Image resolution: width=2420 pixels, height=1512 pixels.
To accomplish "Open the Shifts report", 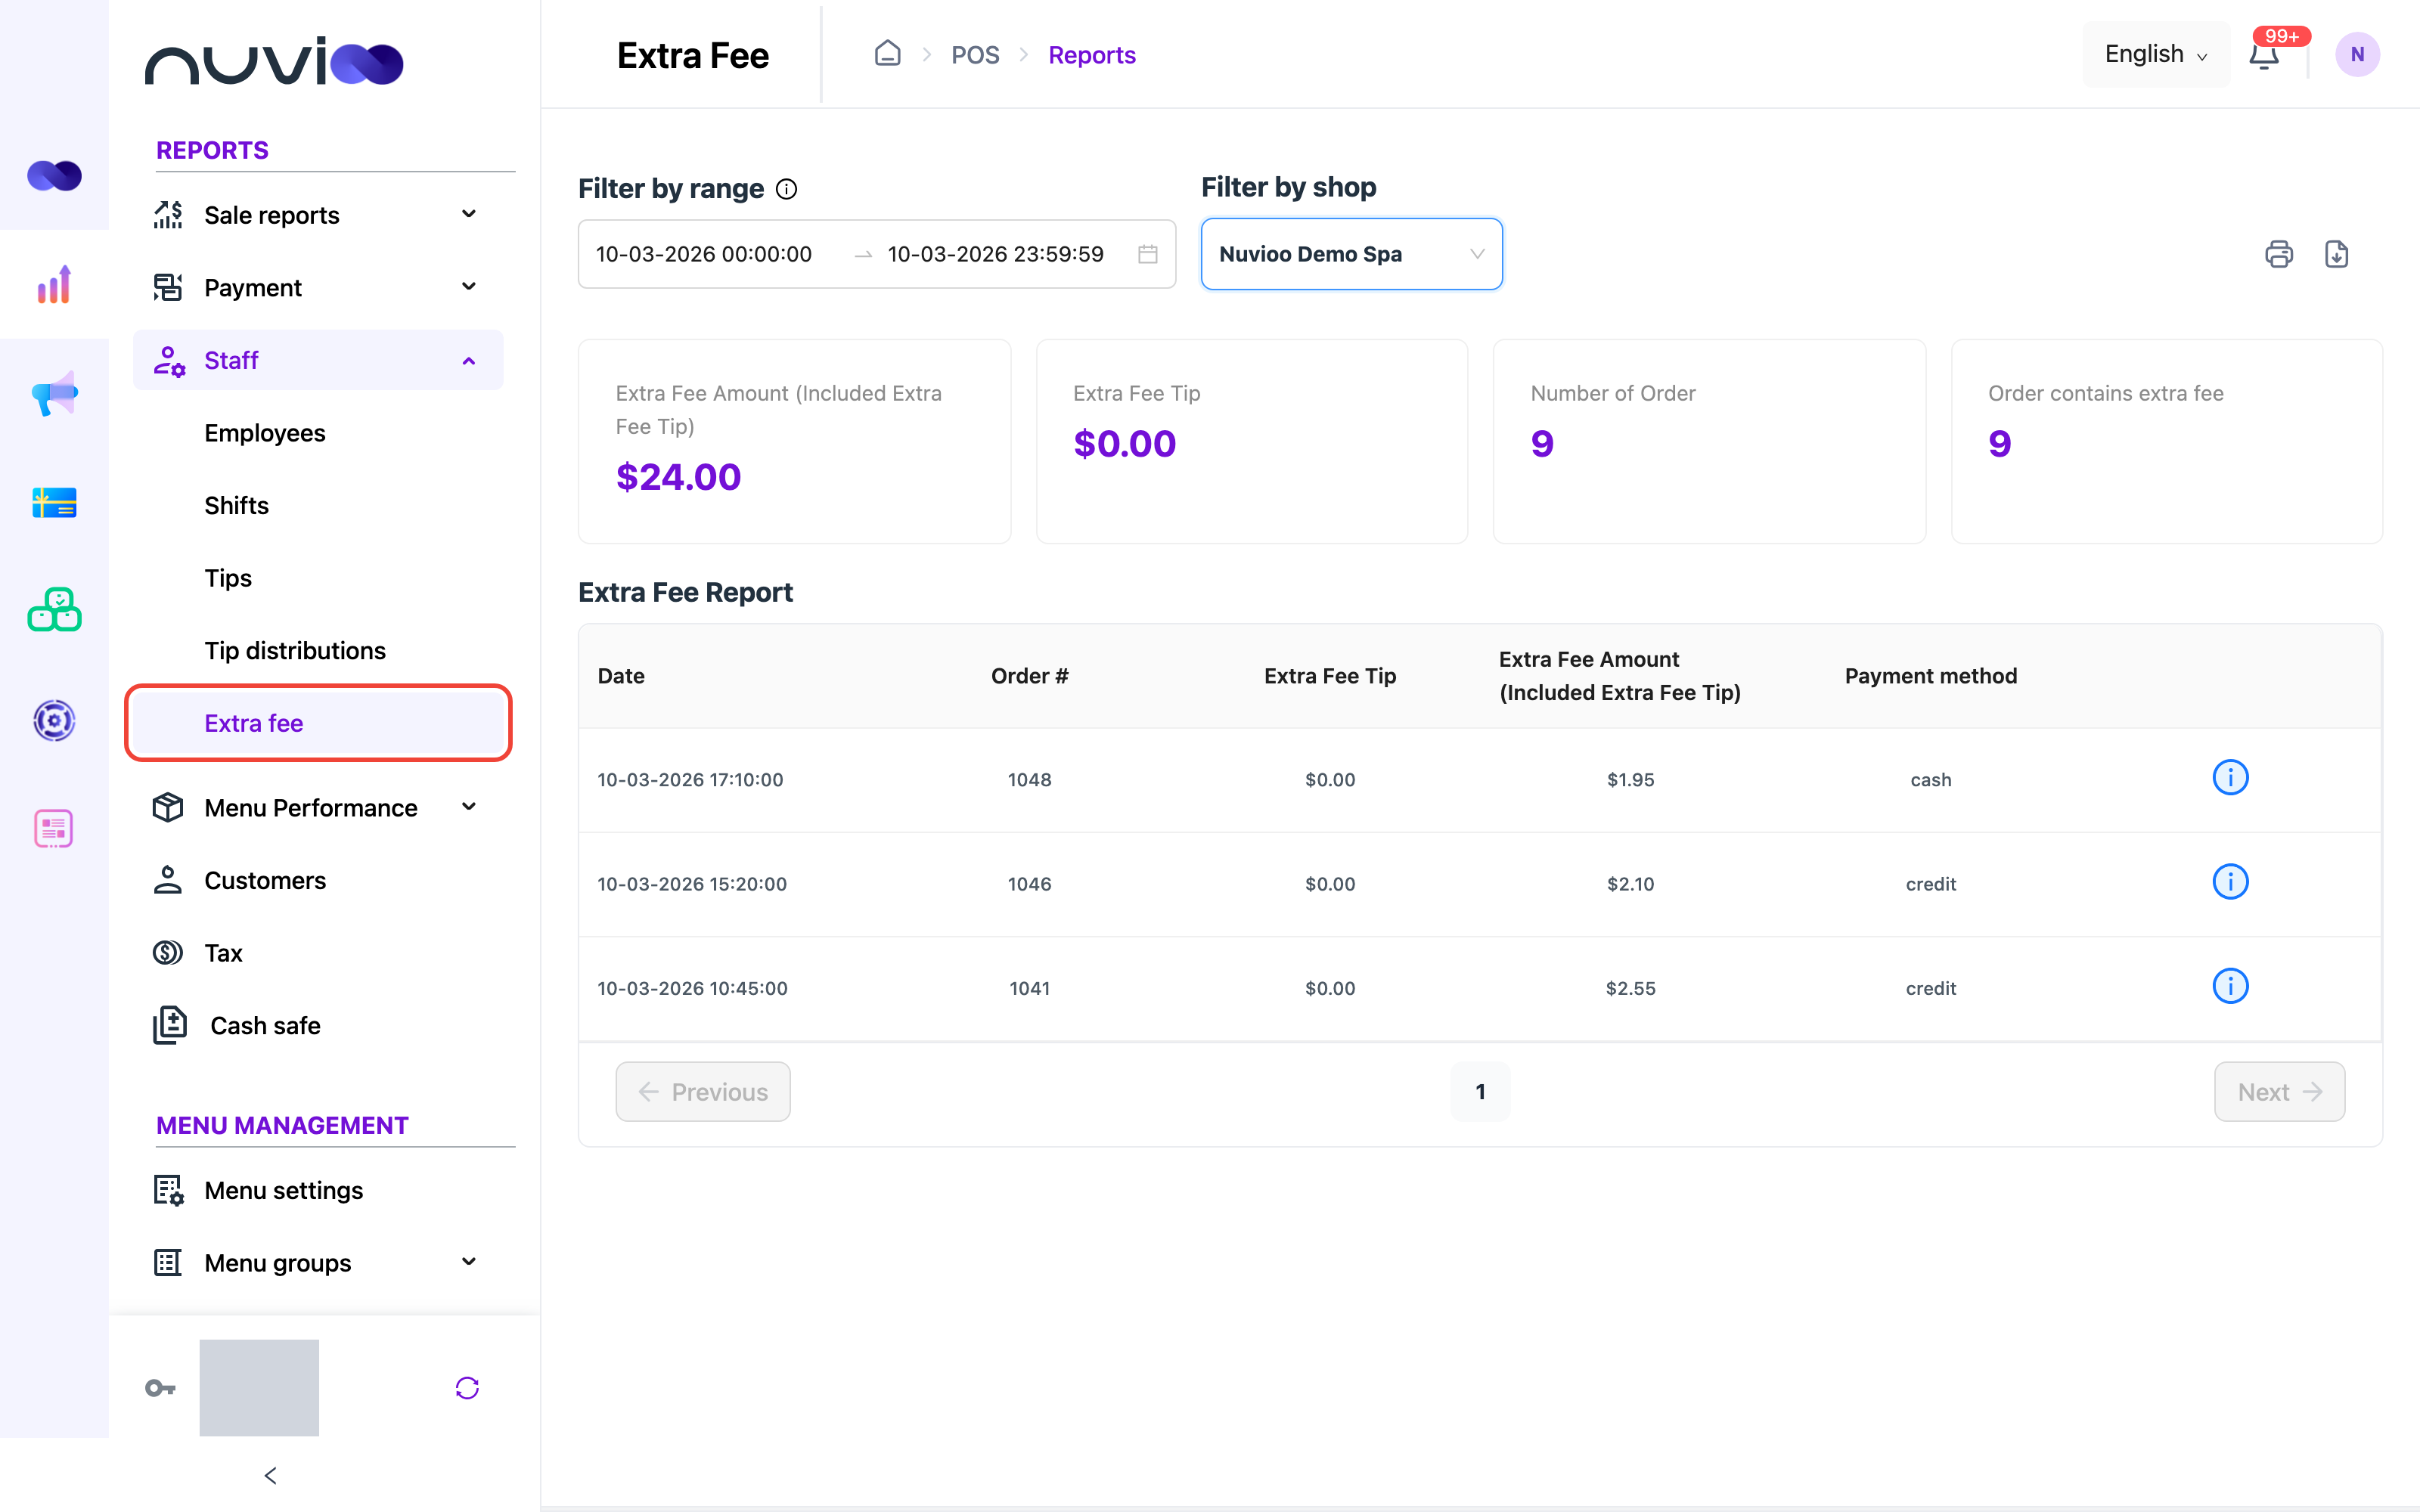I will click(236, 506).
